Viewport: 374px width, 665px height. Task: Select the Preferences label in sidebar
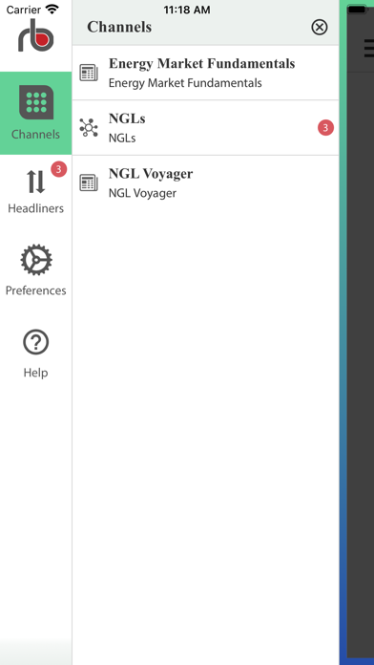click(x=35, y=290)
